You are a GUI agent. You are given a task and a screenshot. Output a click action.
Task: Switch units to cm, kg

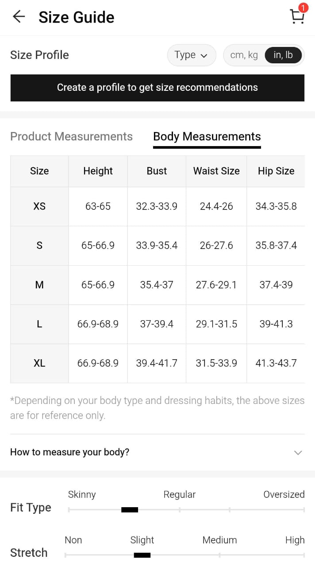click(x=244, y=55)
